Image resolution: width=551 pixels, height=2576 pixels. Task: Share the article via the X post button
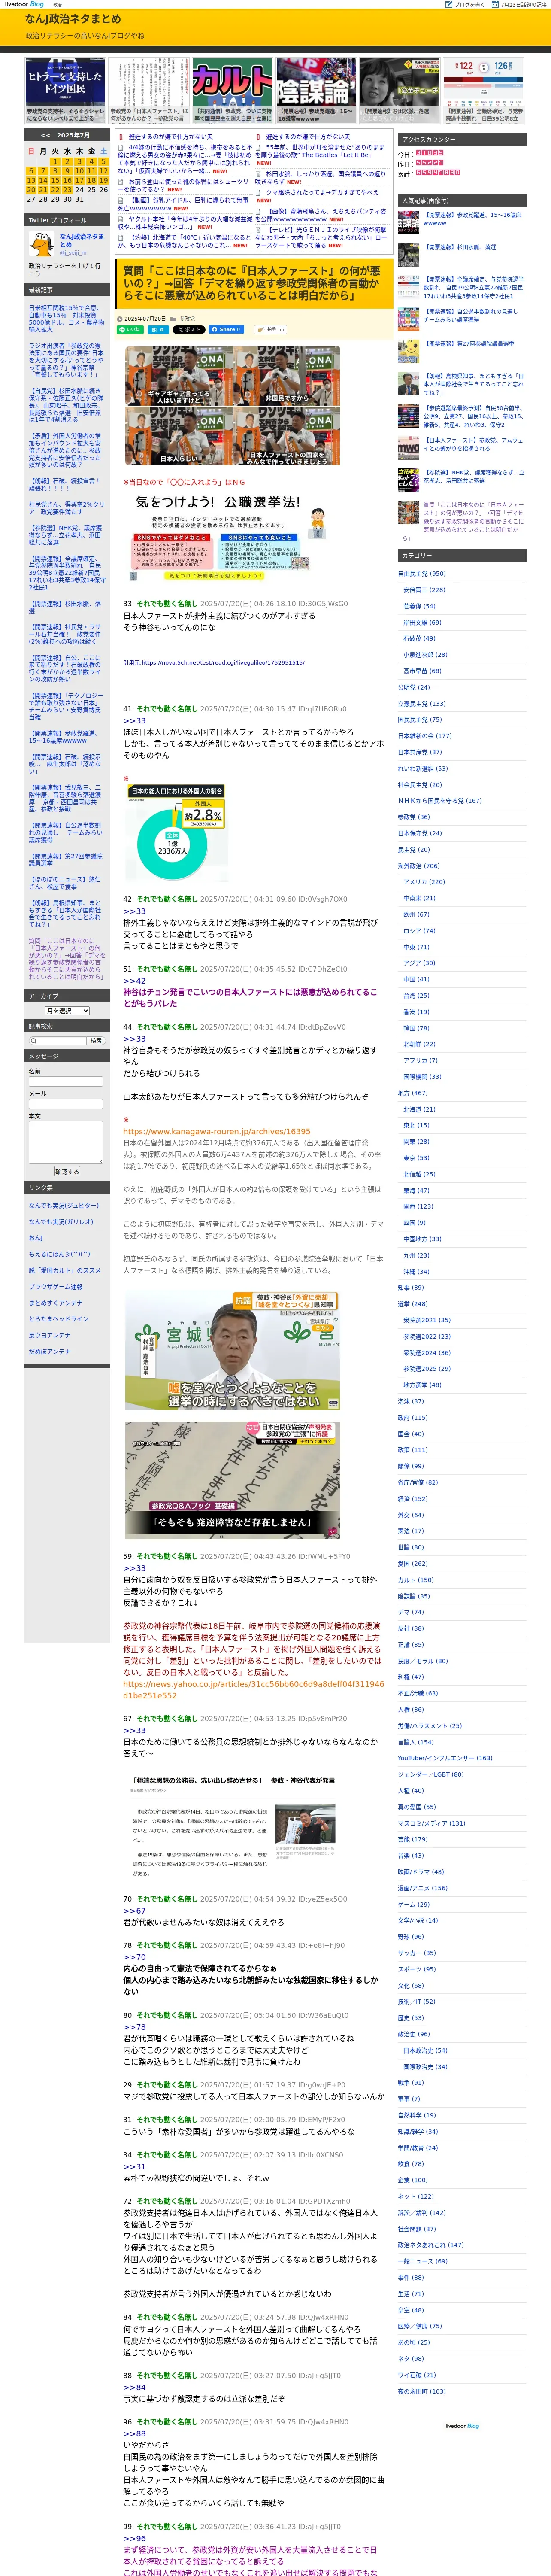coord(188,329)
